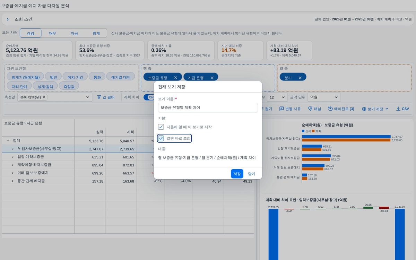
Task: Open 에이전트 (3) history icon
Action: coord(330,109)
